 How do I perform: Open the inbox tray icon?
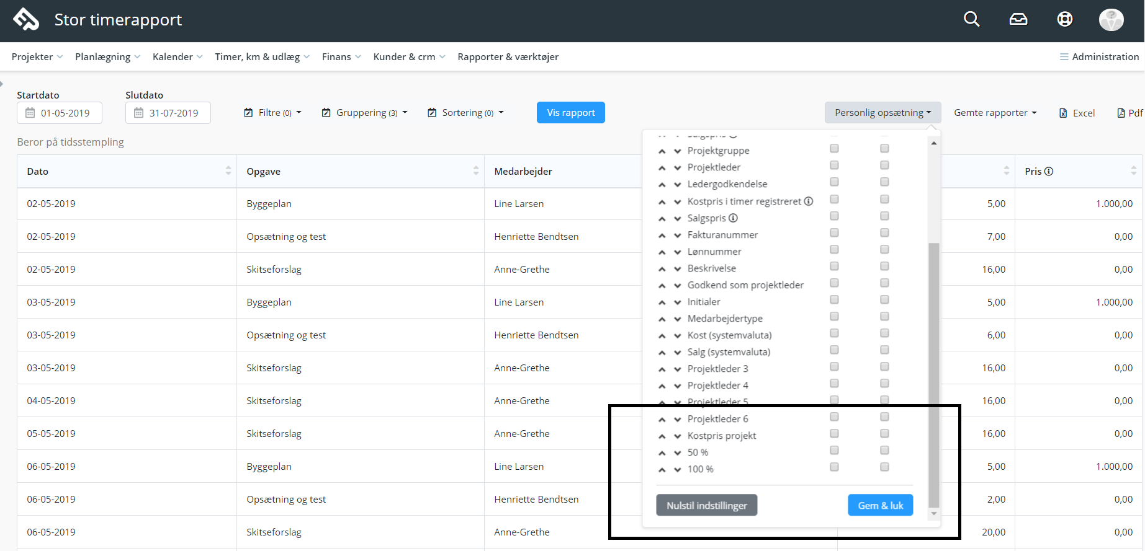coord(1018,20)
